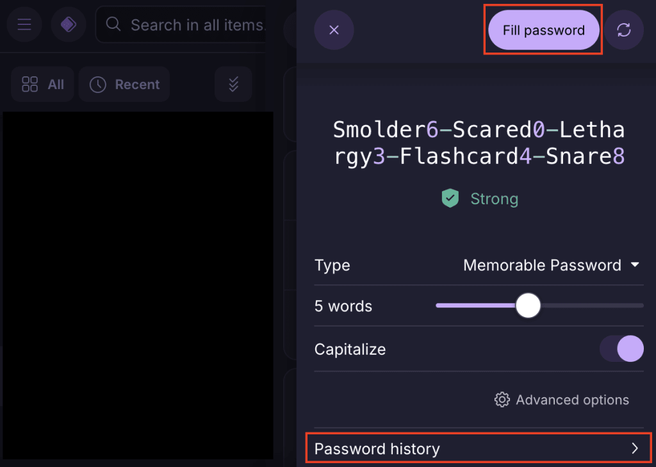The width and height of the screenshot is (656, 467).
Task: Click the magnifier search icon
Action: pyautogui.click(x=113, y=24)
